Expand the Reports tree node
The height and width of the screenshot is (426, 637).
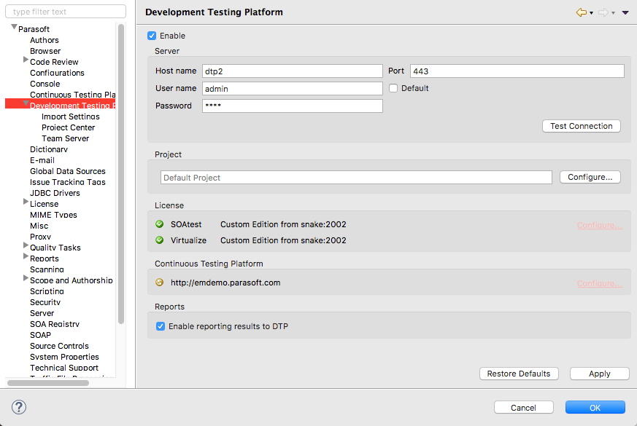pos(26,256)
